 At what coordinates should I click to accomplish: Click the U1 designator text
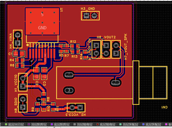(x=62, y=10)
